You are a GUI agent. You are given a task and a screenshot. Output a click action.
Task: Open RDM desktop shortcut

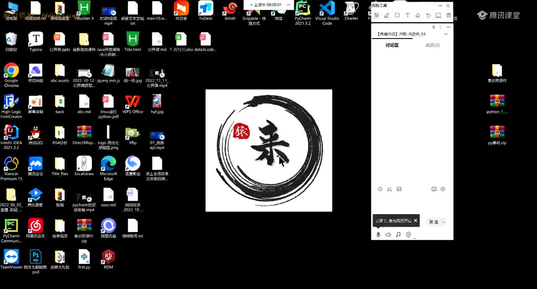tap(108, 260)
